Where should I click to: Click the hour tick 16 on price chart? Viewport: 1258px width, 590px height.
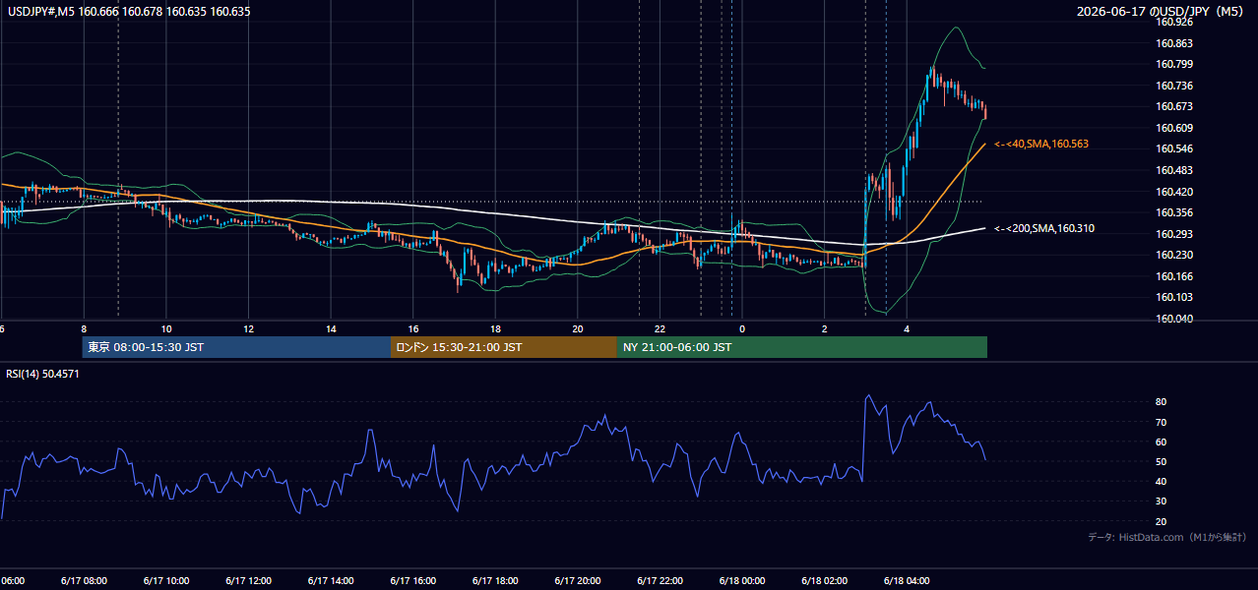coord(413,328)
